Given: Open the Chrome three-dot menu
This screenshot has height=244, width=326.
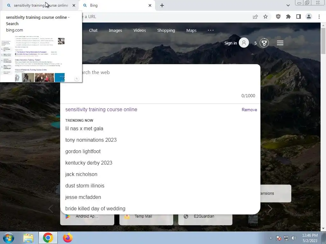Looking at the screenshot, I should tap(319, 17).
